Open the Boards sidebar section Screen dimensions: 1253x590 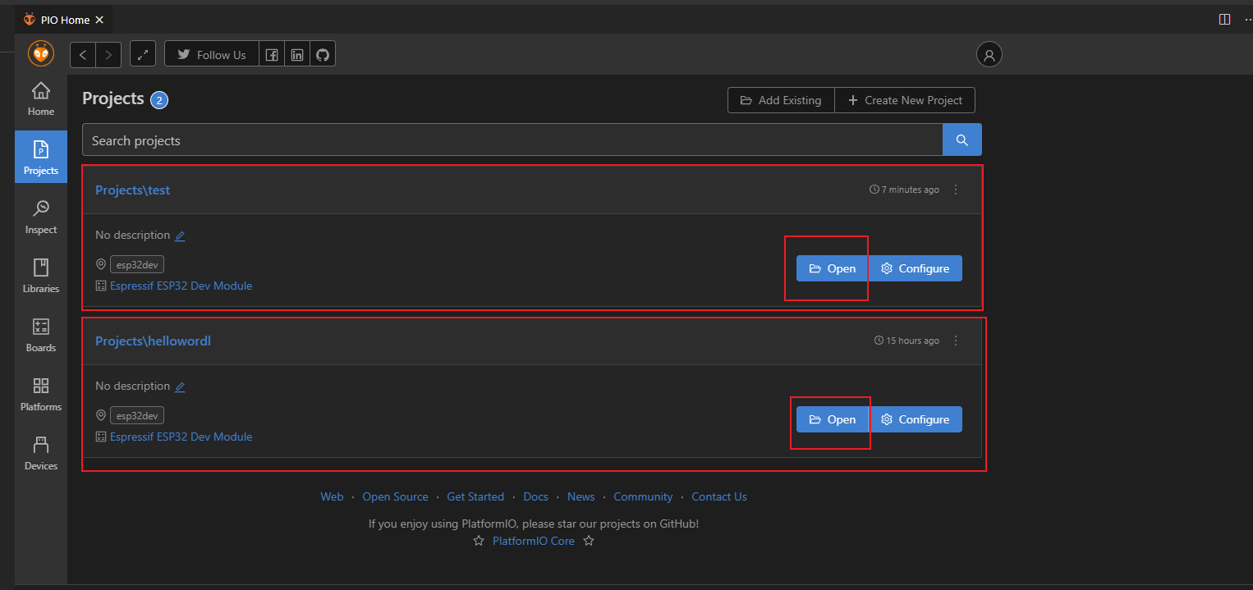(x=40, y=336)
